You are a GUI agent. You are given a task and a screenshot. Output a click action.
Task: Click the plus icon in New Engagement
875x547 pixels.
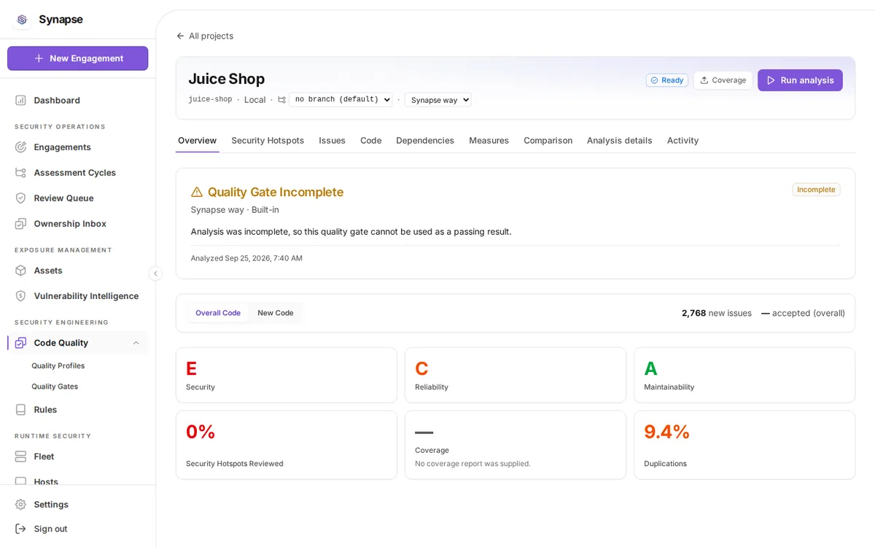coord(39,58)
